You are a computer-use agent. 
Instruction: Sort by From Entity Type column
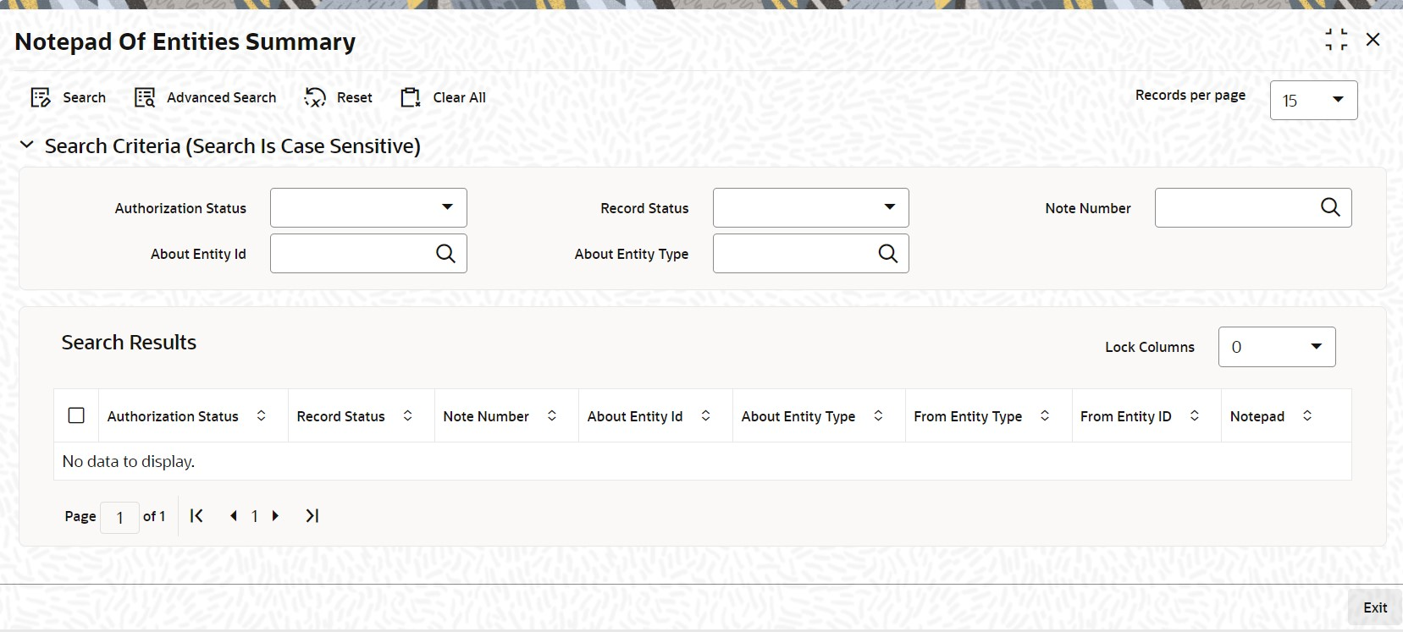tap(1046, 415)
